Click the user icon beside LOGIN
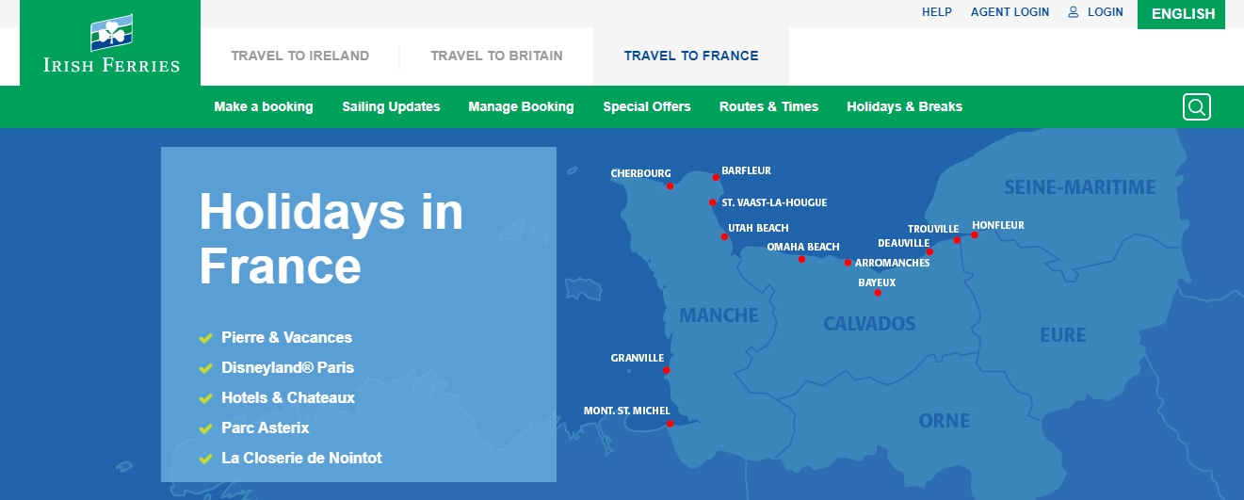Screen dimensions: 1244x500 pos(1073,12)
